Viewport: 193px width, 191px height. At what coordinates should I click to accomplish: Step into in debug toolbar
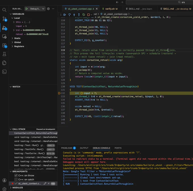pyautogui.click(x=74, y=15)
